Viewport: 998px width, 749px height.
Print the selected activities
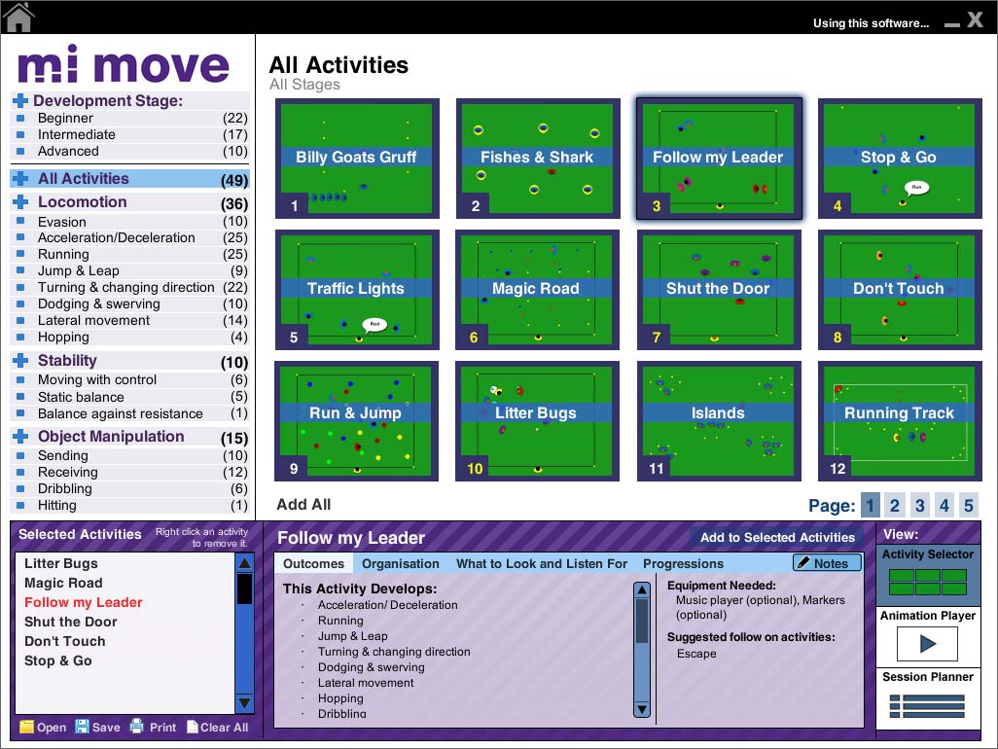point(153,727)
